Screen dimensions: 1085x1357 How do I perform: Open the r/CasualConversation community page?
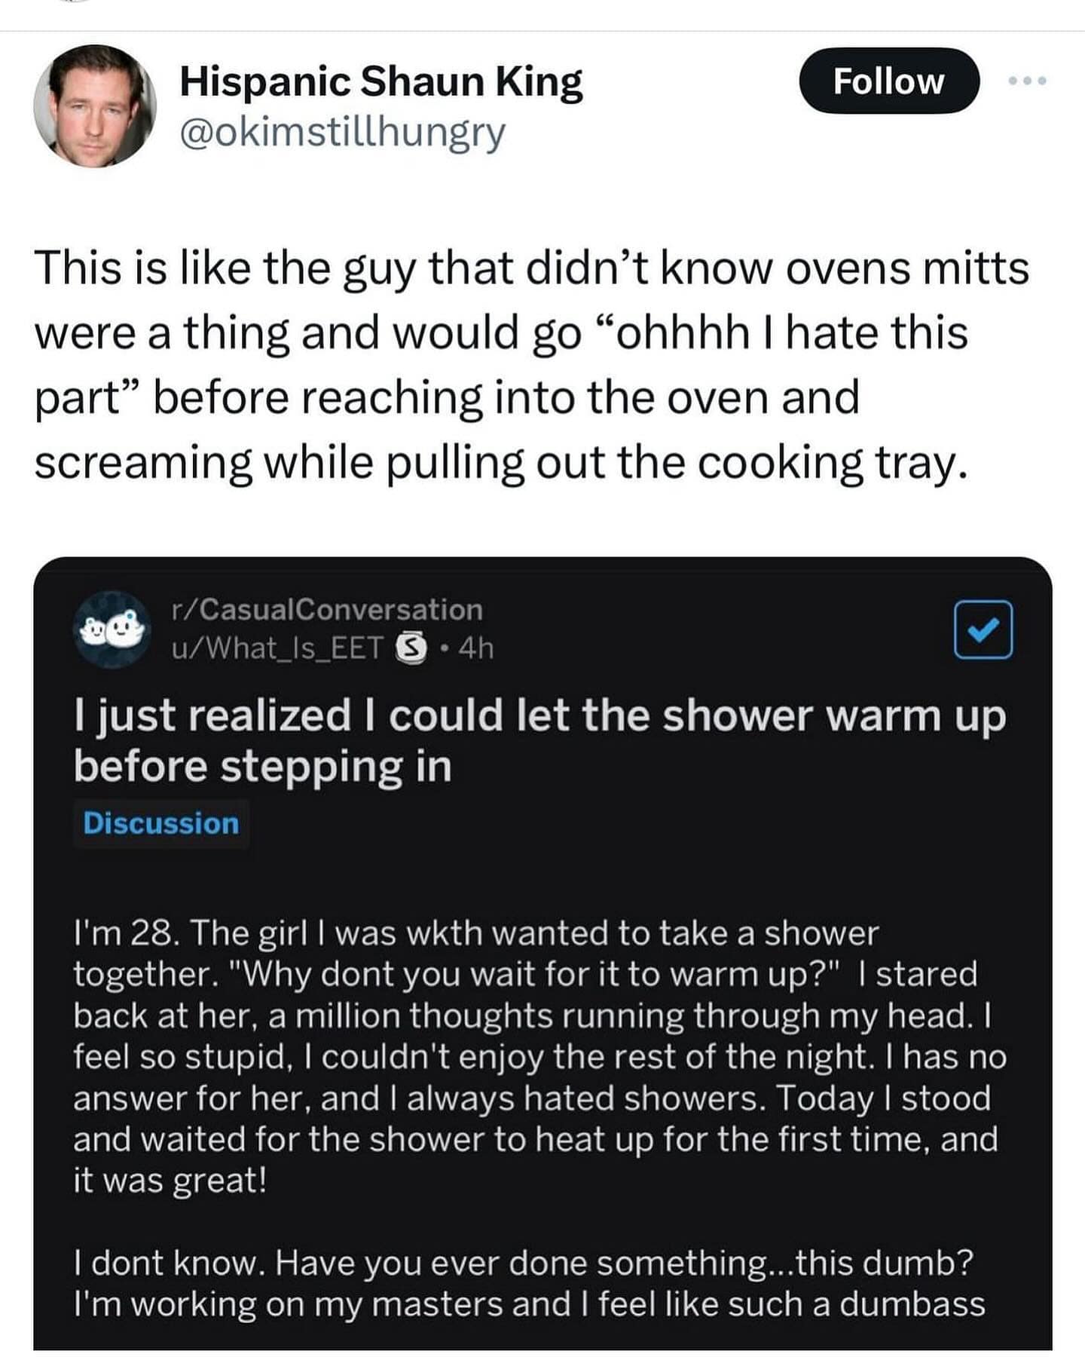tap(322, 612)
